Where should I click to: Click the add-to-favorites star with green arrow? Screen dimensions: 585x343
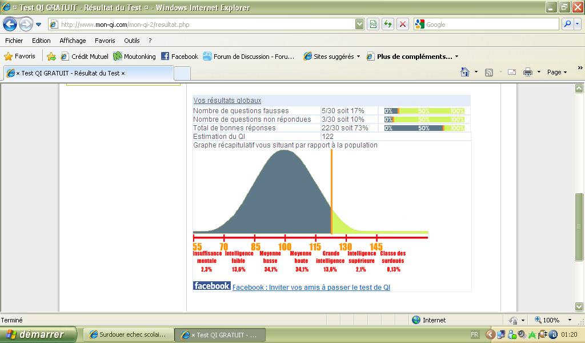(x=51, y=57)
